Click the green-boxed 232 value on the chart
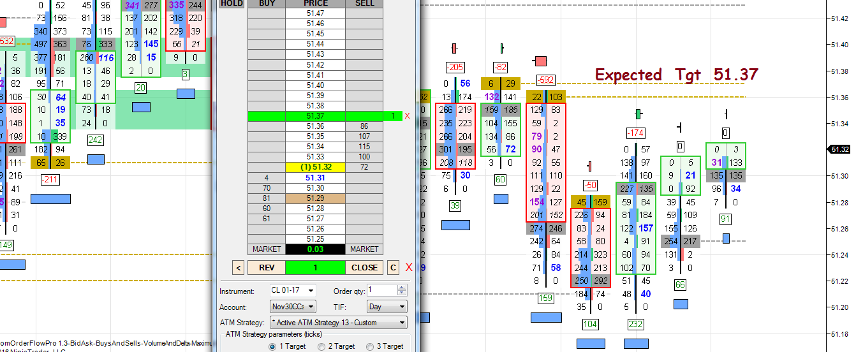The height and width of the screenshot is (352, 856). point(635,324)
